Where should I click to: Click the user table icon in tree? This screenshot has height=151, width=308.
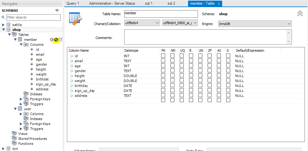tap(20, 109)
